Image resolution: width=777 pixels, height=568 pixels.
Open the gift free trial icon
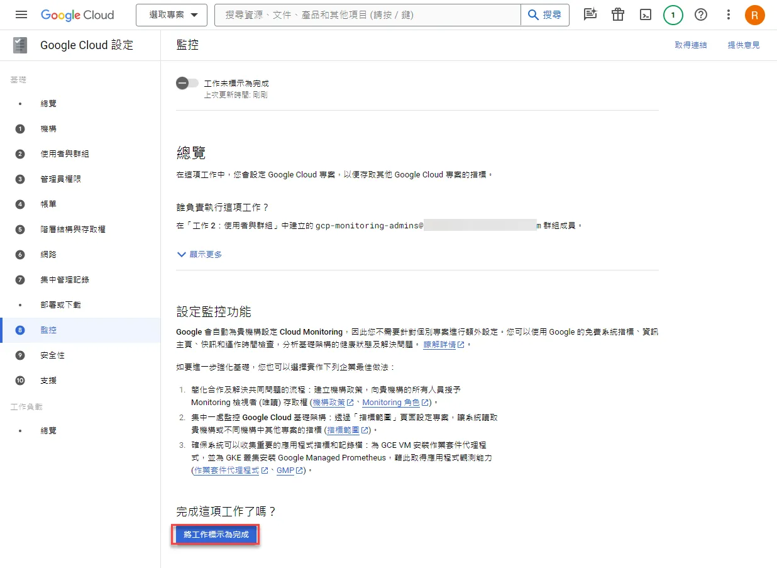pos(618,15)
